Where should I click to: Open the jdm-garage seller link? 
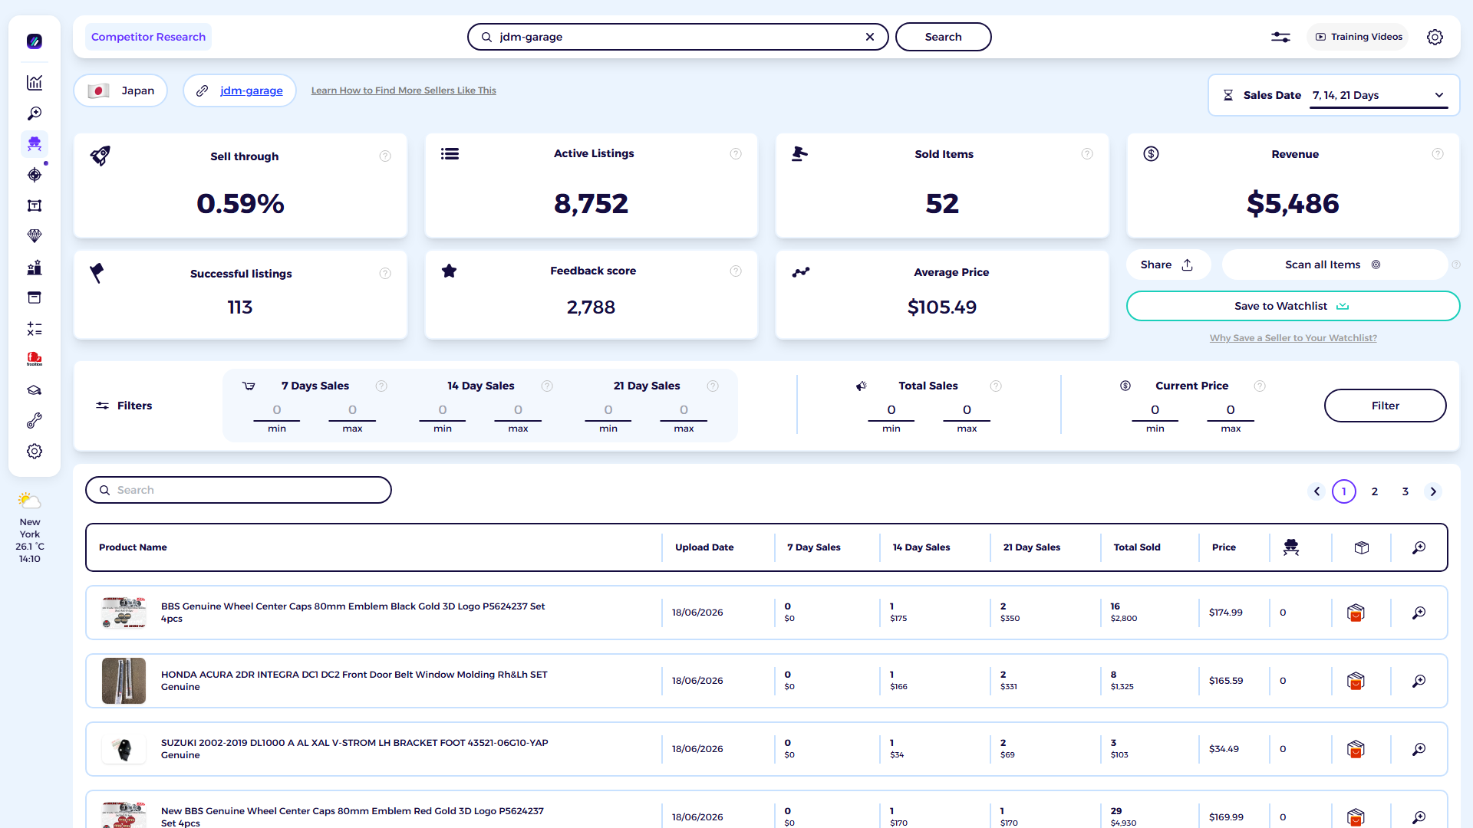[252, 90]
